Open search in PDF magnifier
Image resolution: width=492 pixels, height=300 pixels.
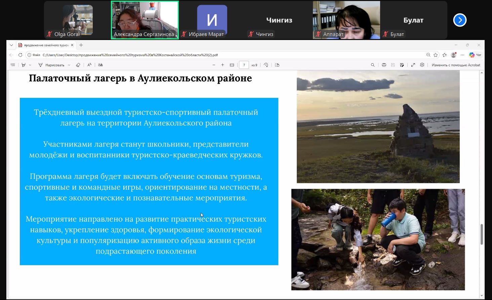point(373,65)
